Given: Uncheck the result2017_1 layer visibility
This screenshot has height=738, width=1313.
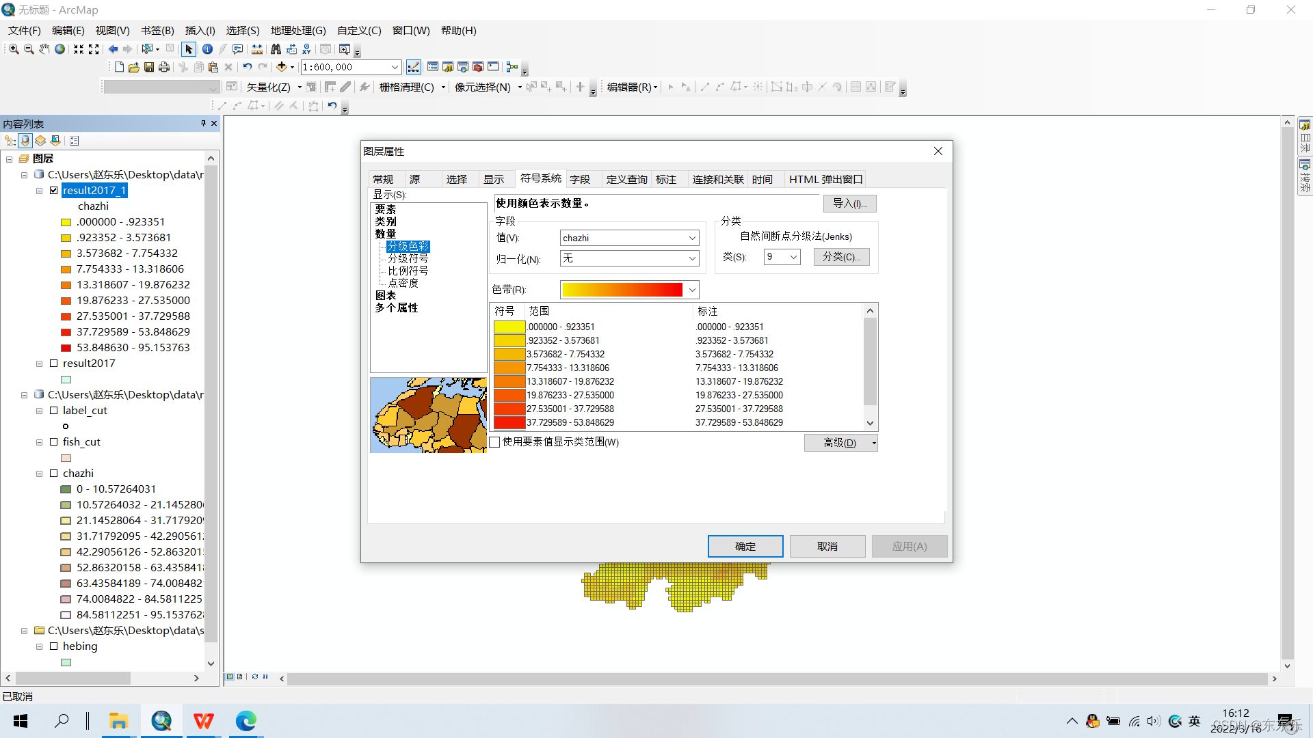Looking at the screenshot, I should [x=54, y=191].
